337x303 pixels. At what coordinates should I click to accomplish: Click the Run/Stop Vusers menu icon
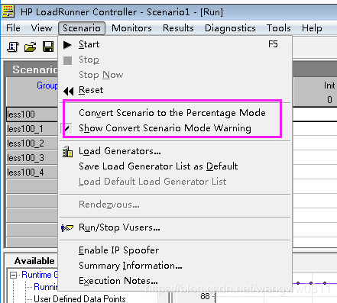[x=67, y=227]
